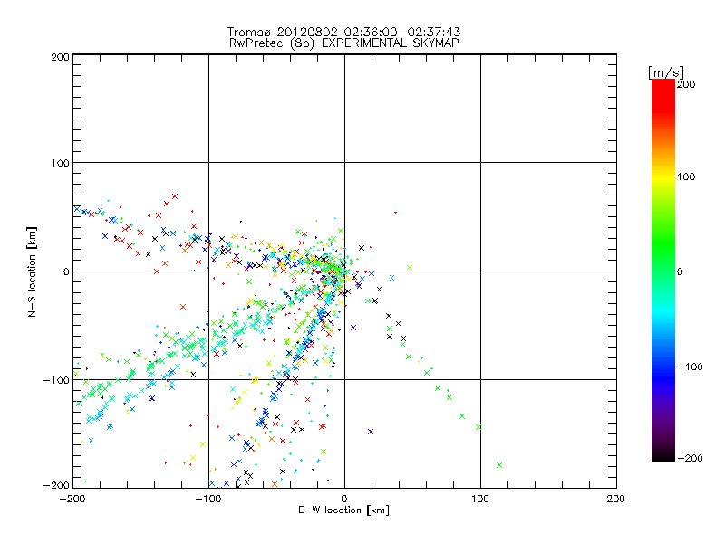The image size is (725, 543).
Task: Click the colorbar tick label '-200'
Action: (x=690, y=458)
